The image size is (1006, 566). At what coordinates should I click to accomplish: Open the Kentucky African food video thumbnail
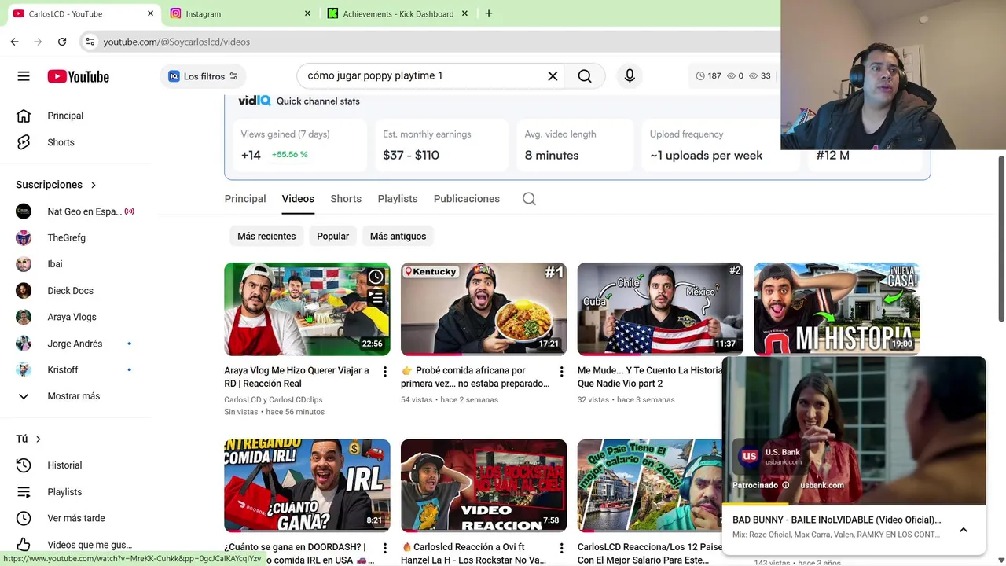(x=483, y=309)
